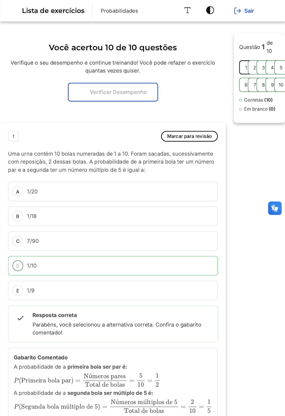Click the Probabilidades header label
285x416 pixels.
(x=119, y=11)
